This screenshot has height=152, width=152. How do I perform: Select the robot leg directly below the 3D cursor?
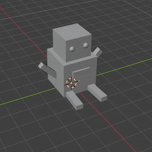[74, 100]
